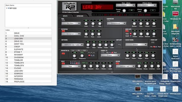Switch to the Effects tab
Image resolution: width=182 pixels, height=102 pixels.
pyautogui.click(x=65, y=16)
